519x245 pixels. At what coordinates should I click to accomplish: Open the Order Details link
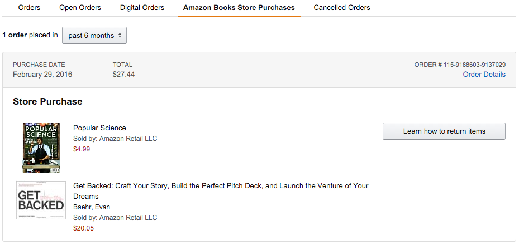[x=484, y=75]
